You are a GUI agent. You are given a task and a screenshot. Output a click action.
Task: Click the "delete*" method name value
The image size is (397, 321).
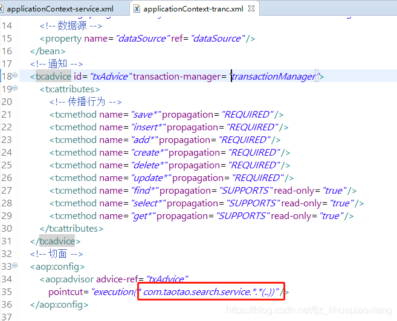[149, 165]
